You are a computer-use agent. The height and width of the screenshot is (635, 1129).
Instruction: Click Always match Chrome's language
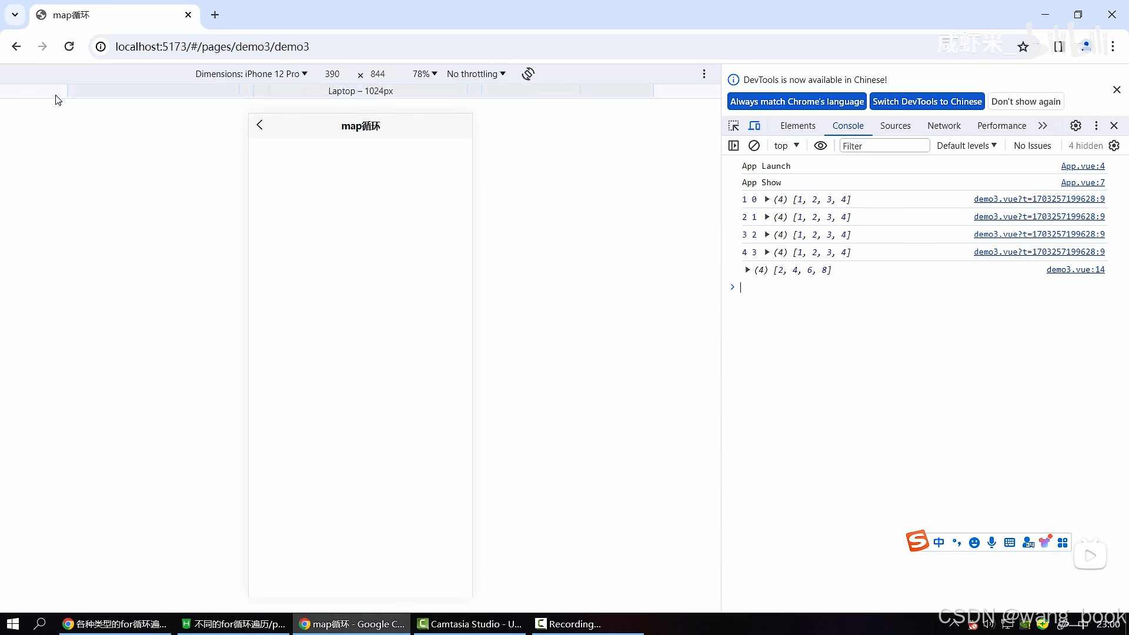797,101
